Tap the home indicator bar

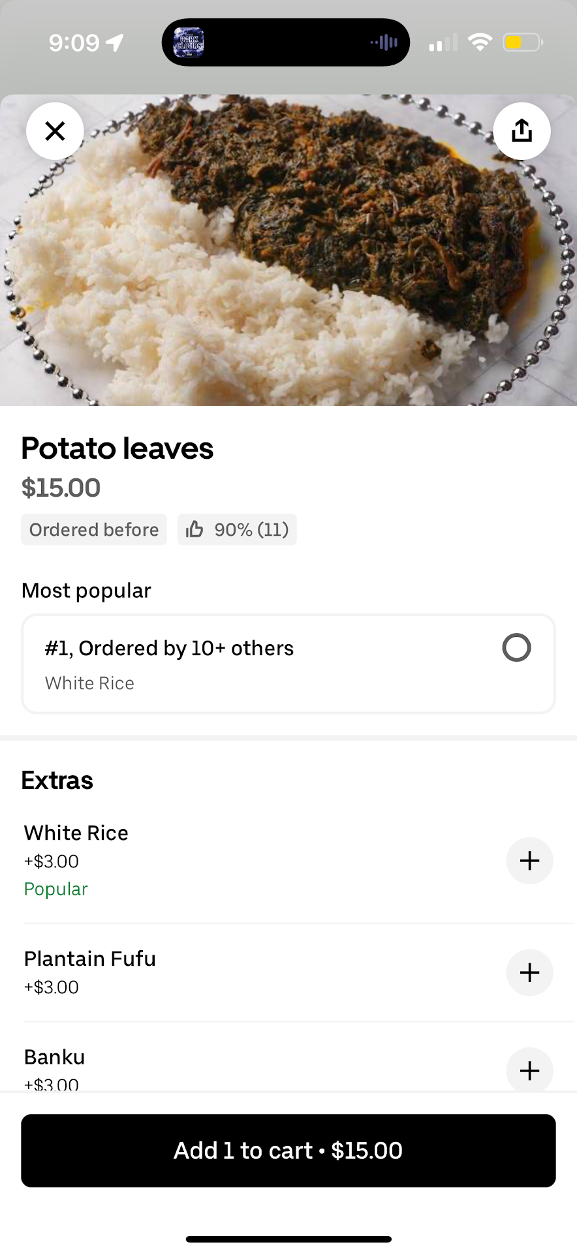288,1239
